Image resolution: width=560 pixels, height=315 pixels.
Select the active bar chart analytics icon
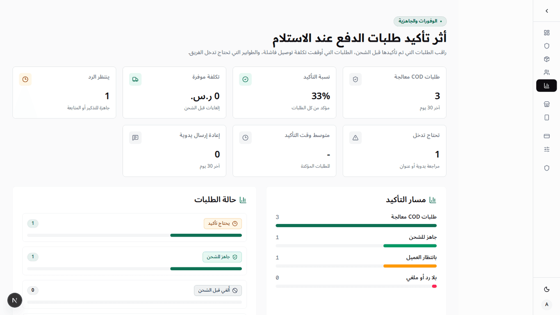tap(546, 85)
